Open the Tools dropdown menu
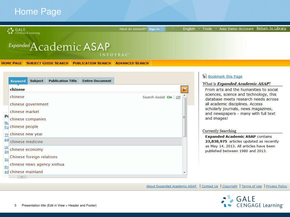290x217 pixels. coord(207,29)
